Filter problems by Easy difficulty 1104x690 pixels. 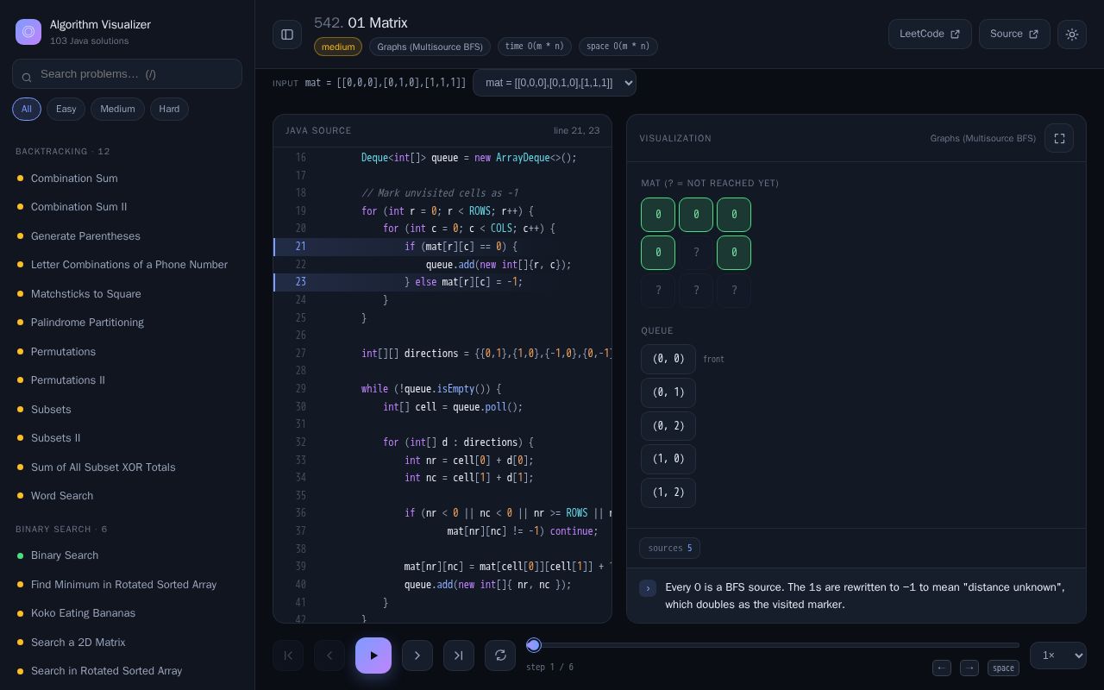66,109
